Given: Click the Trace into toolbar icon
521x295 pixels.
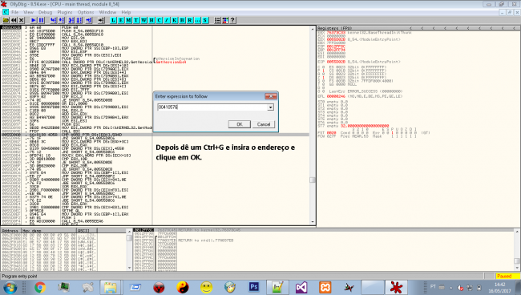Looking at the screenshot, I should tap(71, 20).
